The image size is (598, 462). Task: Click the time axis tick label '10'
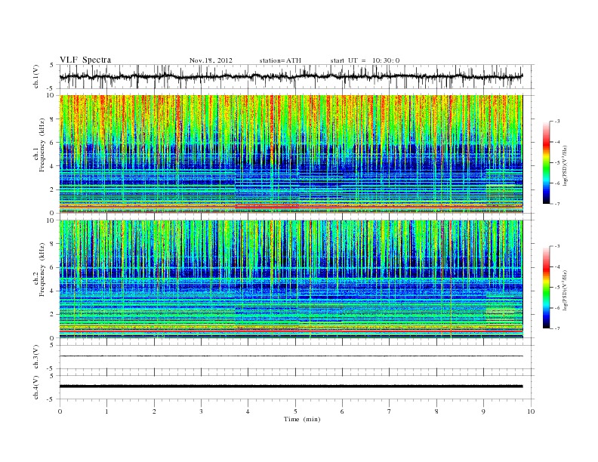tap(531, 411)
